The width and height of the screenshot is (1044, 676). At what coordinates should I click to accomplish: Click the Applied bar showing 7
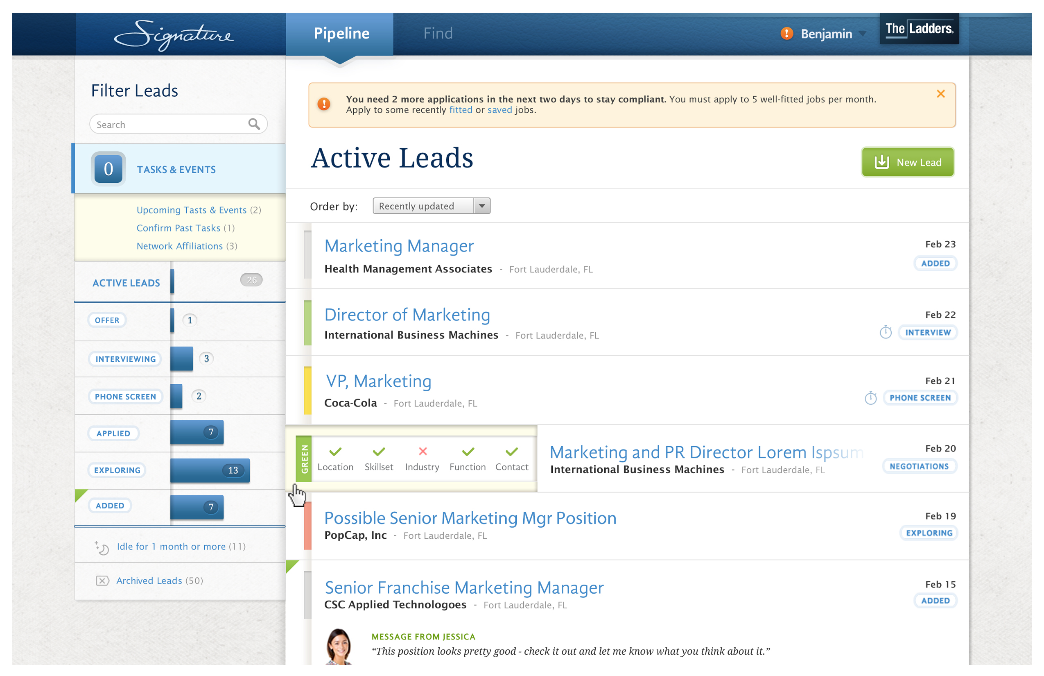tap(197, 432)
